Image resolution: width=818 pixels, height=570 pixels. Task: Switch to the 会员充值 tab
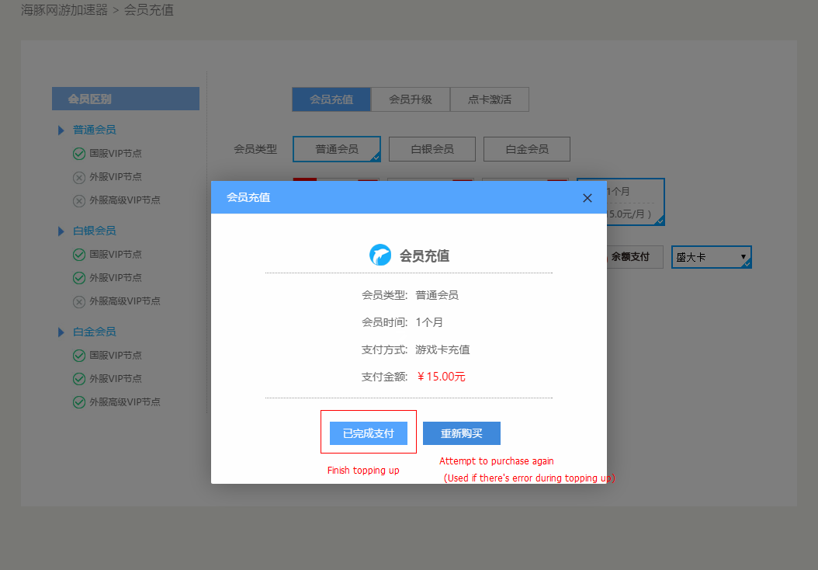coord(331,99)
